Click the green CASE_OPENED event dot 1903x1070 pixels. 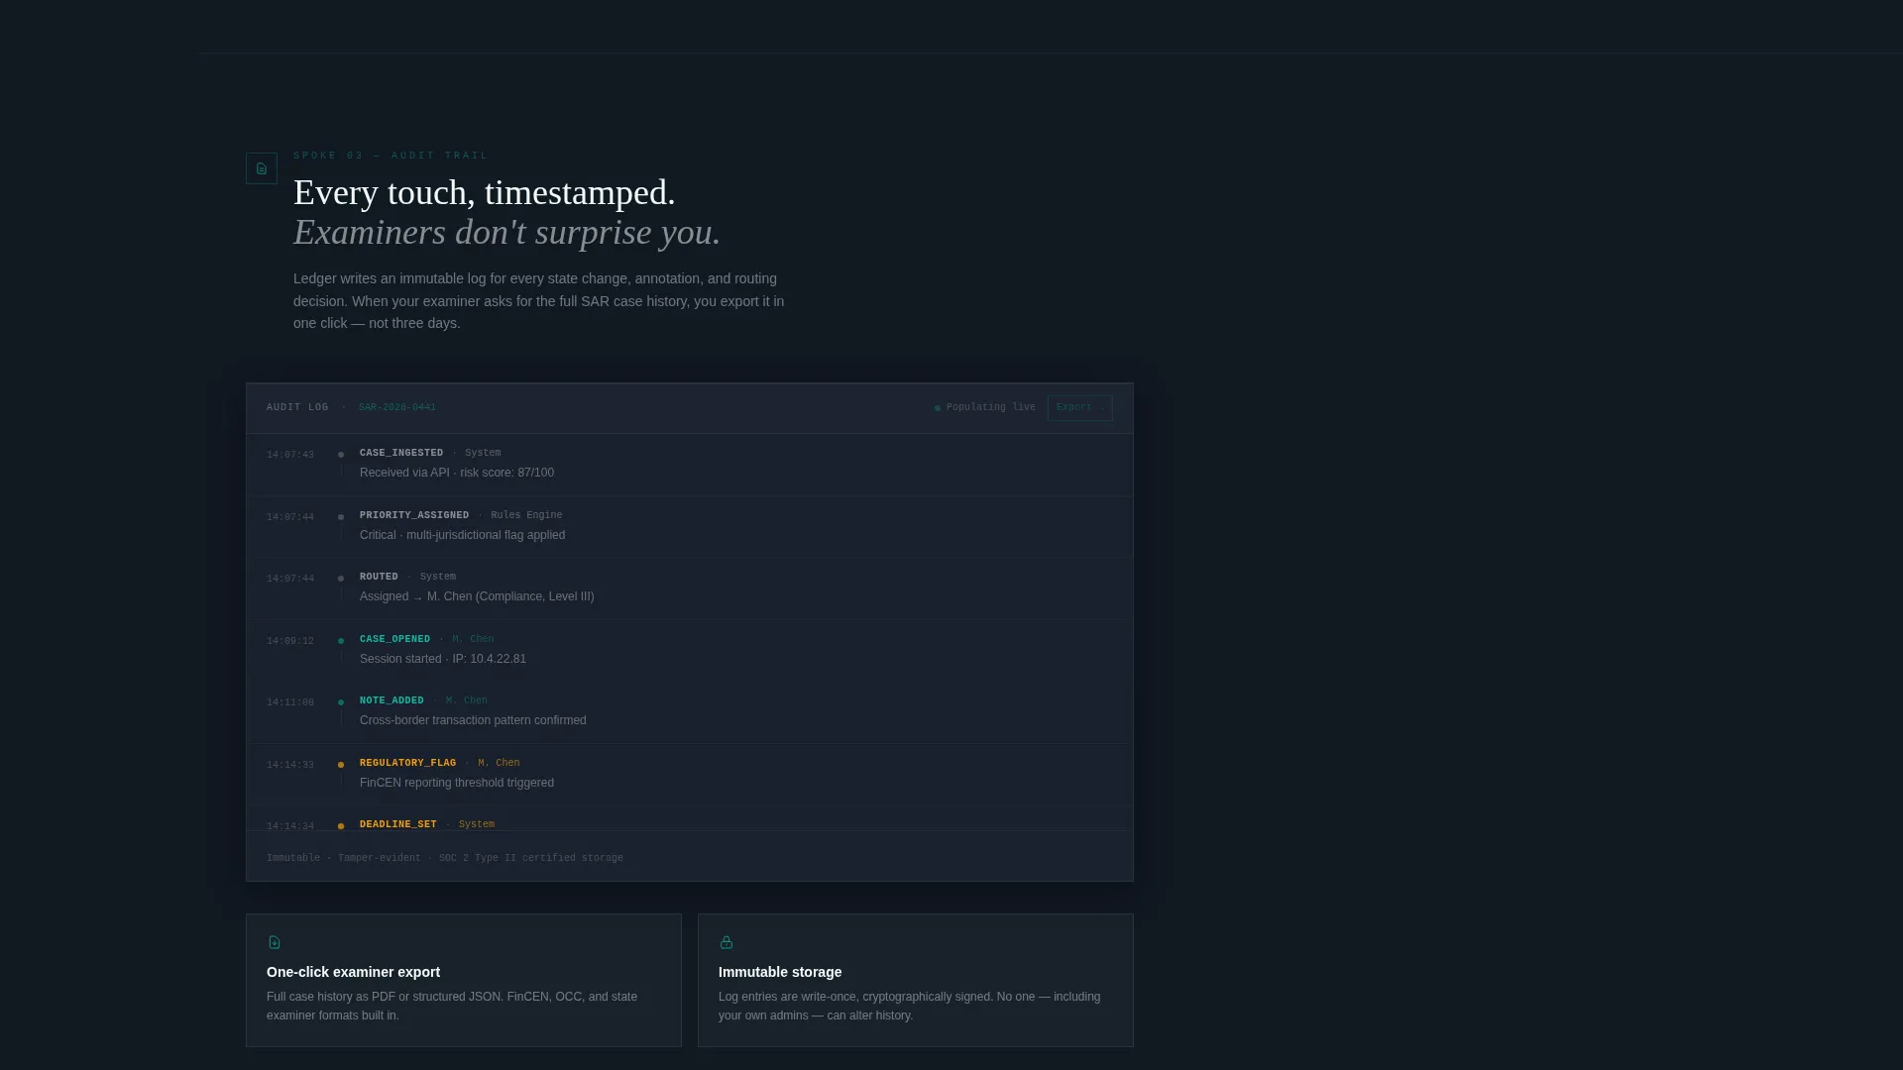click(x=341, y=641)
